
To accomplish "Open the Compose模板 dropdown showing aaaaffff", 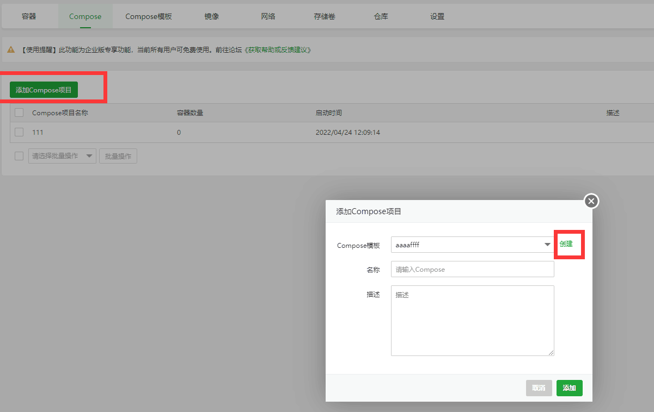I will tap(473, 245).
